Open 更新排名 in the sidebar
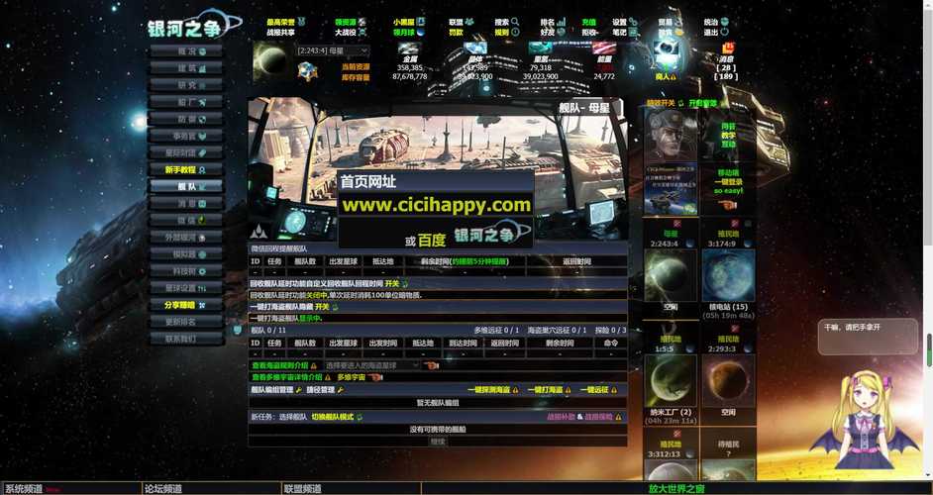933x495 pixels. click(x=186, y=322)
